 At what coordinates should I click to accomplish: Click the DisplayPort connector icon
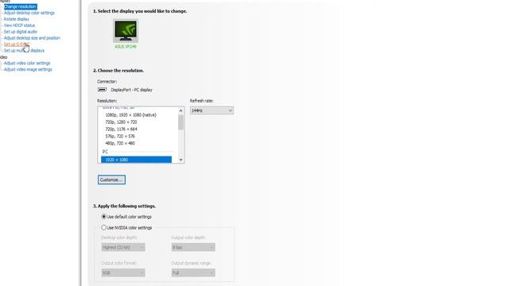[102, 90]
